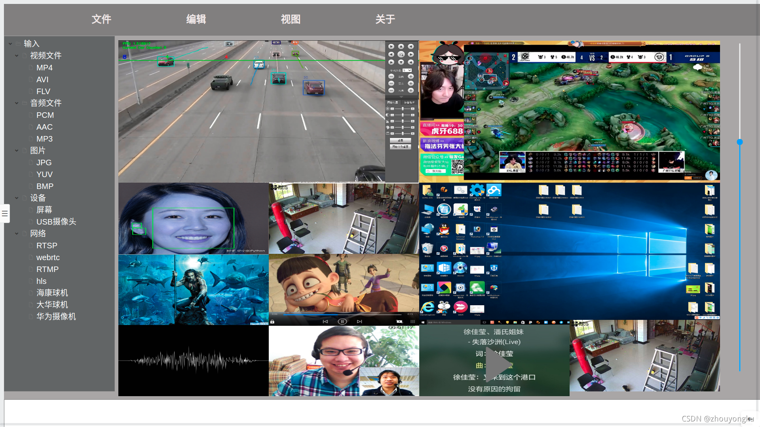The image size is (760, 427).
Task: Select MP3 audio input
Action: click(44, 139)
